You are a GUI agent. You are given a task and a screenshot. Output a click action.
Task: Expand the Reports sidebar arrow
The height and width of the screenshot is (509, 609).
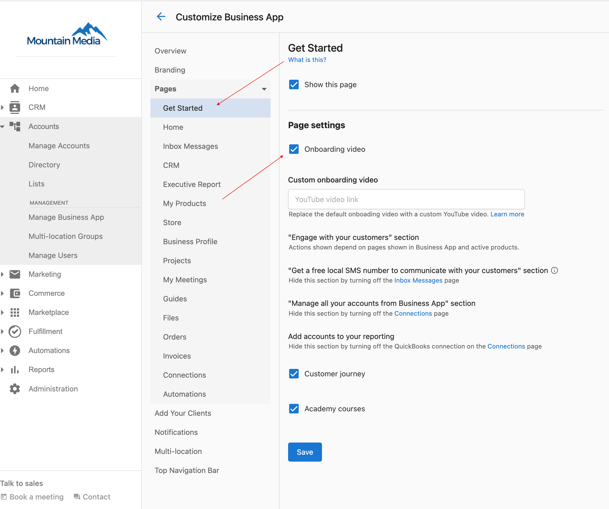point(2,369)
